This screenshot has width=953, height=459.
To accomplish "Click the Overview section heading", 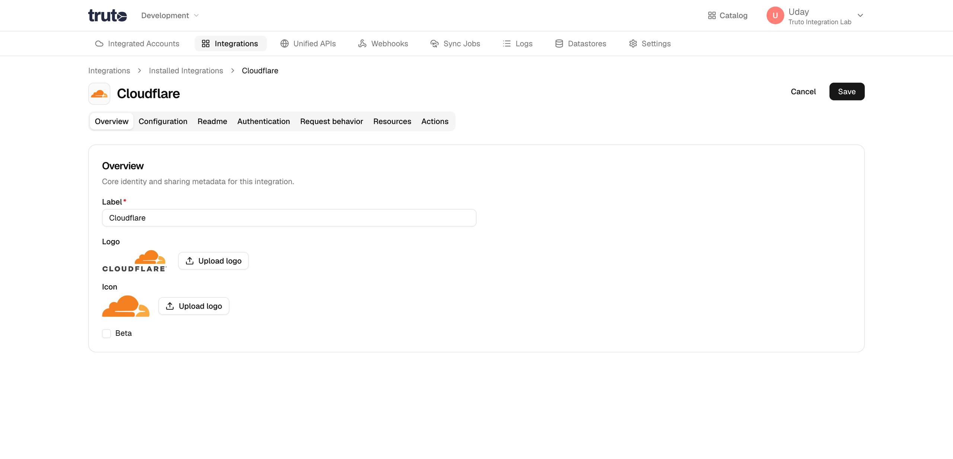I will click(123, 166).
